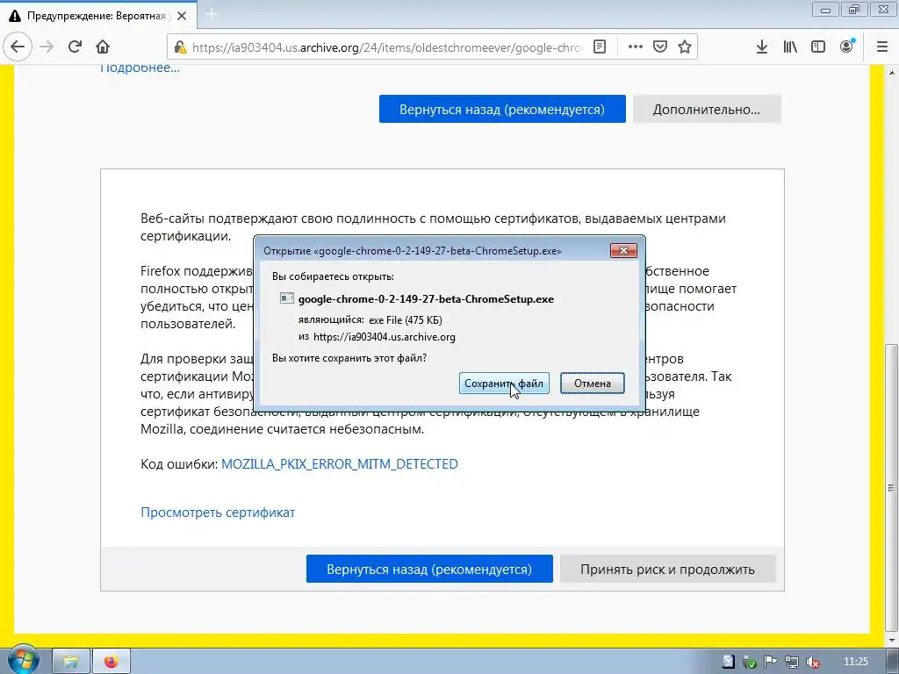899x674 pixels.
Task: Click the page vertical scrollbar thumb
Action: tap(892, 486)
